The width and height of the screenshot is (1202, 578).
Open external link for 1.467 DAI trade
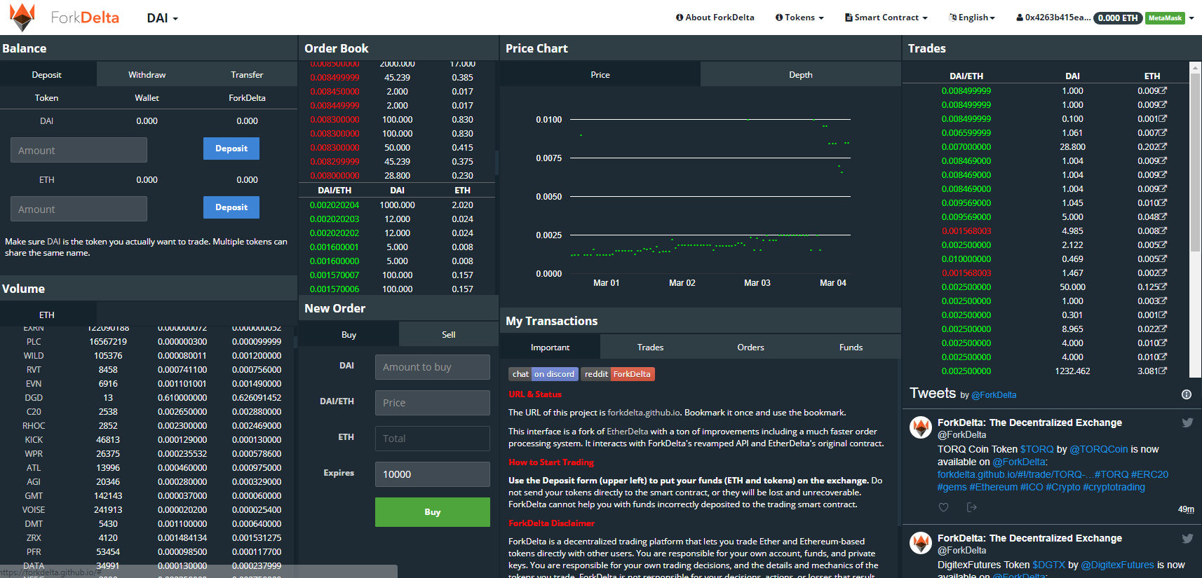(1163, 273)
